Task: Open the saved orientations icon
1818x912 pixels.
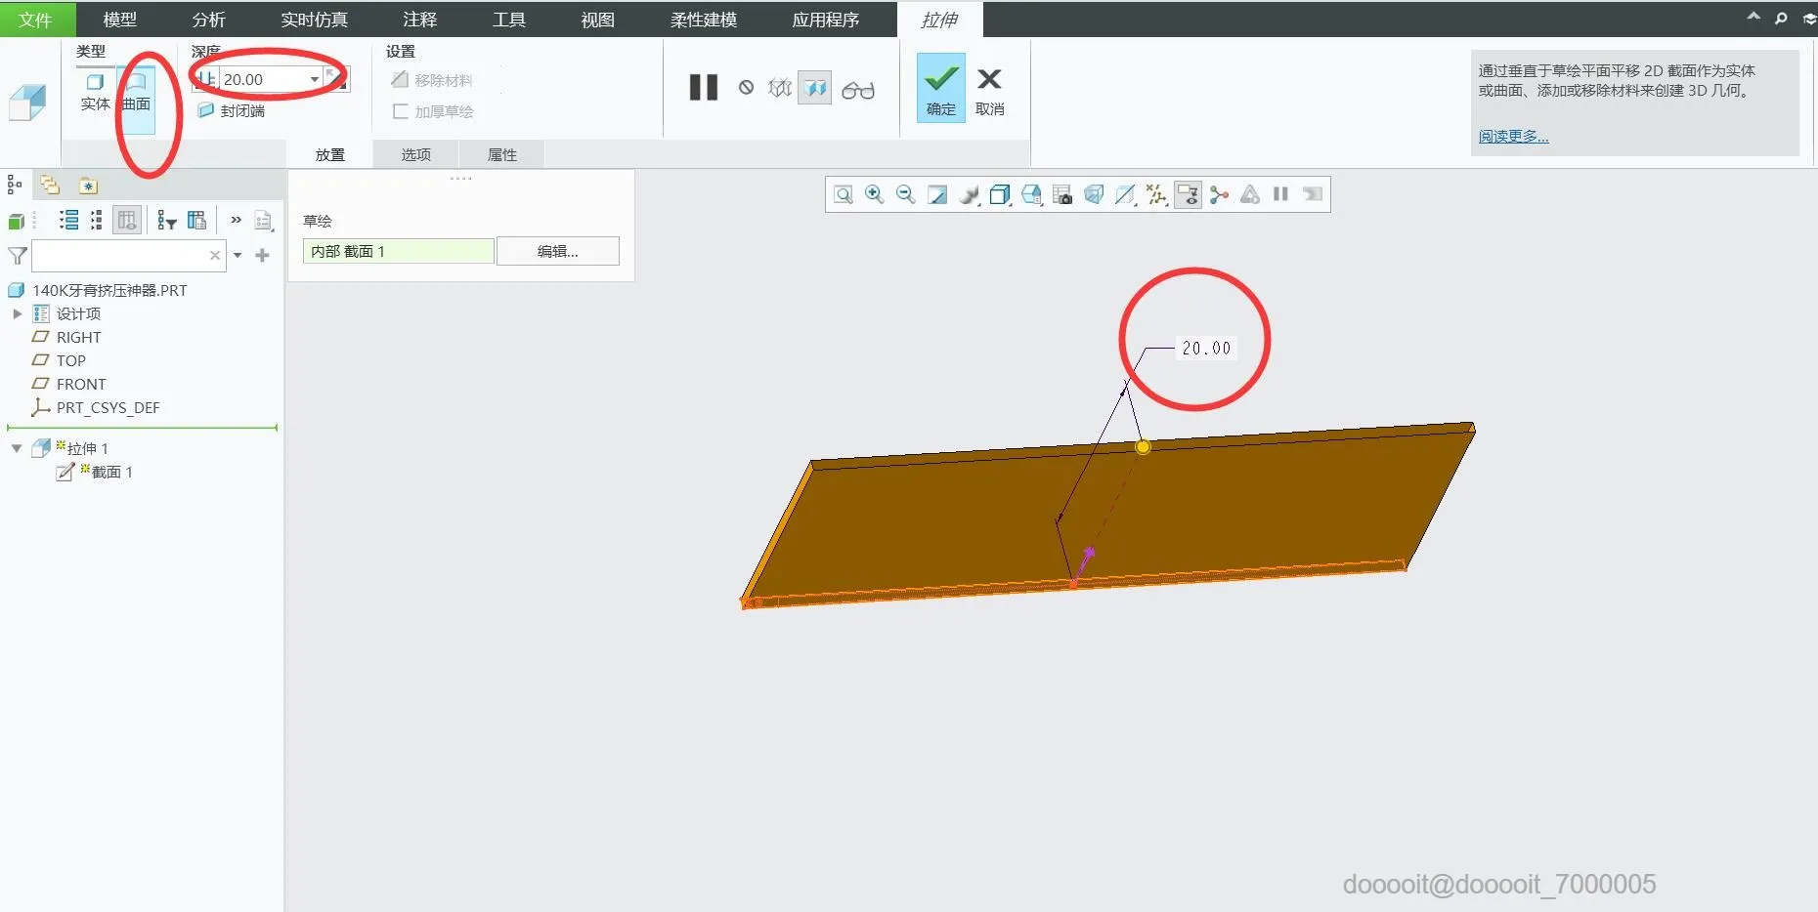Action: point(1031,194)
